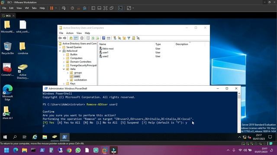Open the View menu in Active Directory window
The image size is (277, 155).
[79, 33]
